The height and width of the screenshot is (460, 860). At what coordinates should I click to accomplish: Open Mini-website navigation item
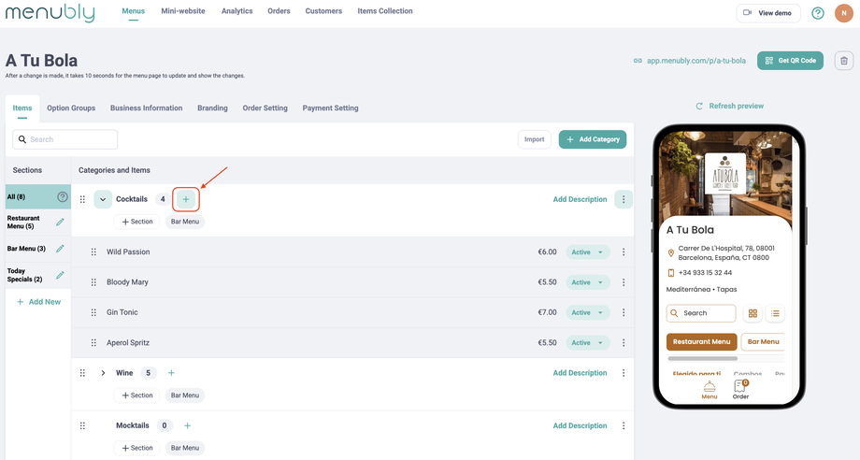(x=183, y=11)
